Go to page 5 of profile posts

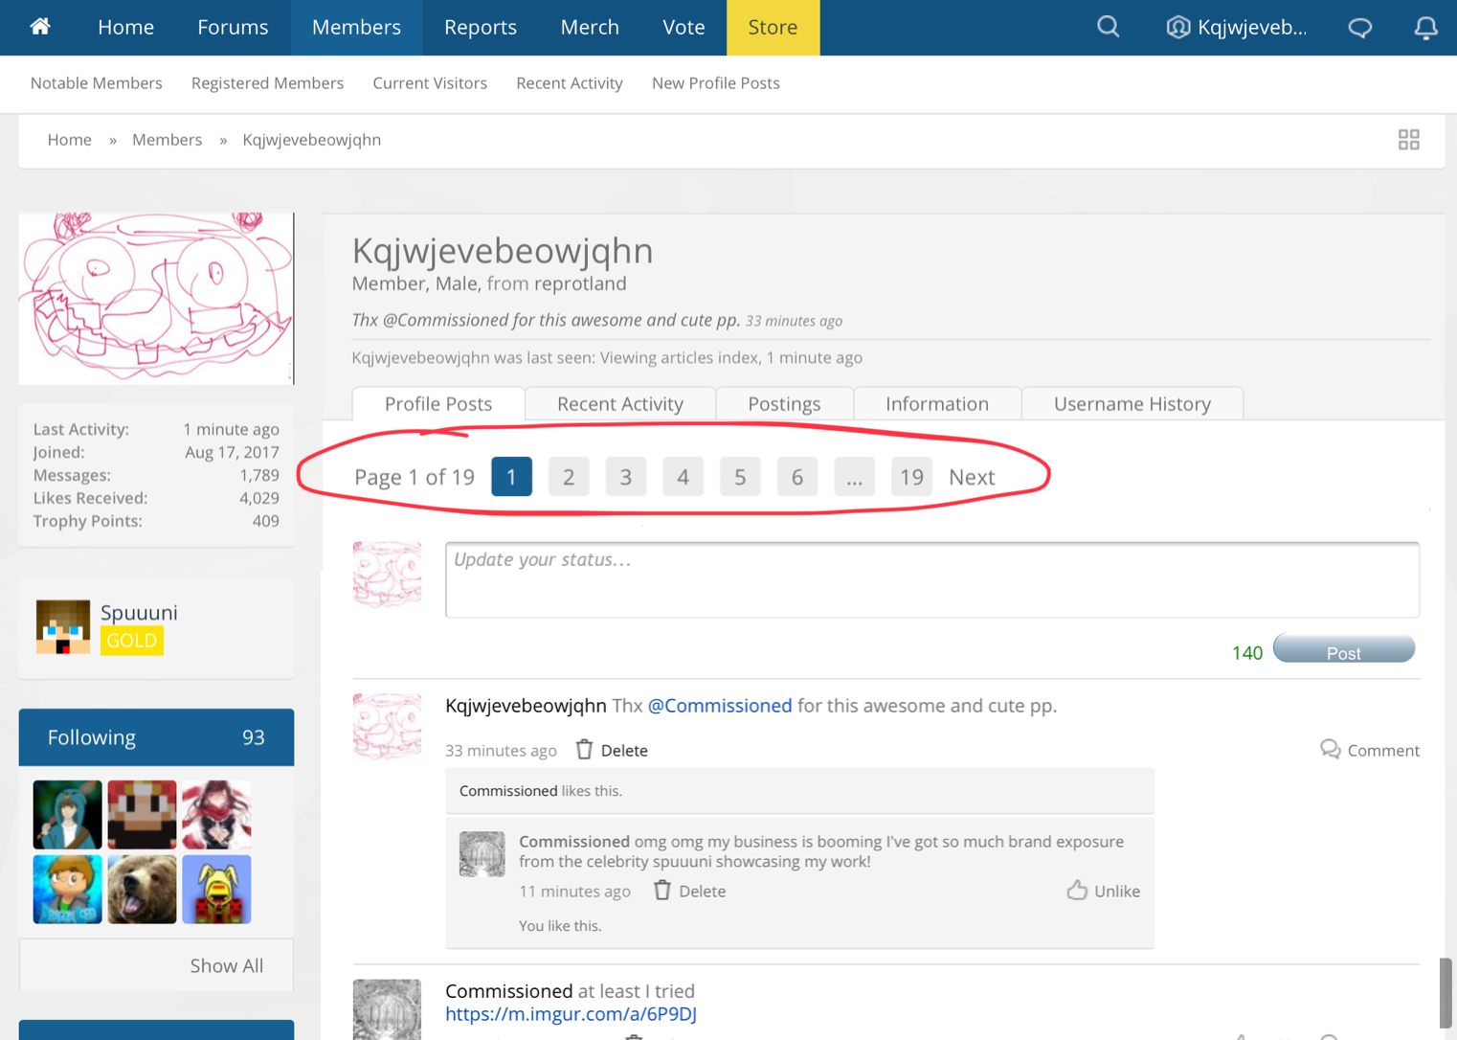coord(740,477)
